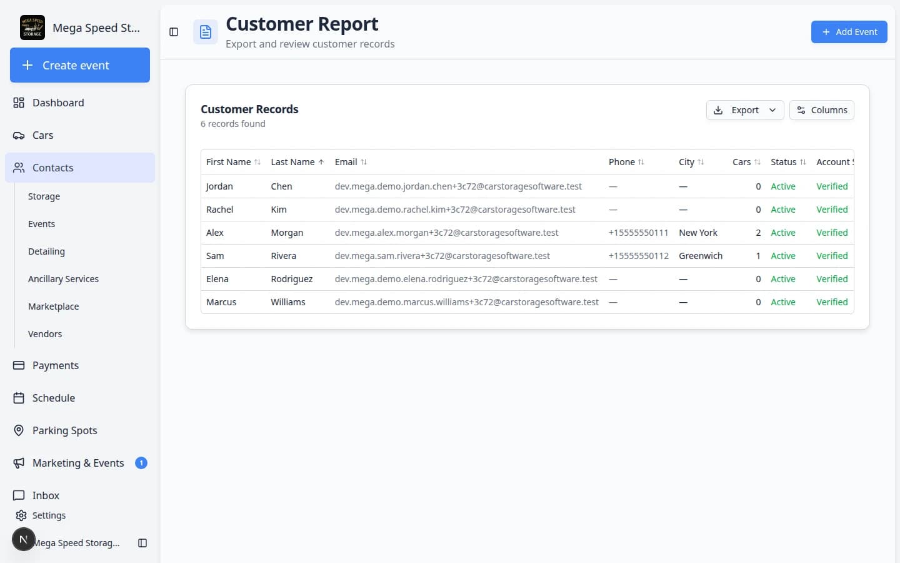Screen dimensions: 900x563
Task: Click the Customer Records heading
Action: click(249, 109)
